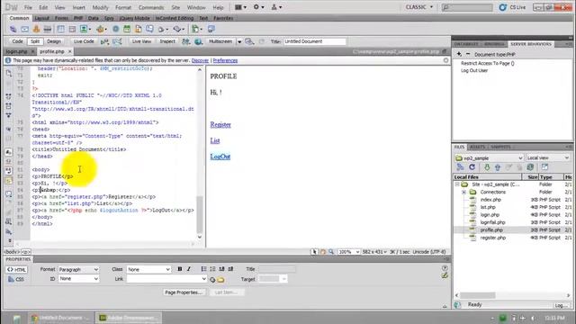Open the File Management icon
The width and height of the screenshot is (576, 324).
point(185,41)
